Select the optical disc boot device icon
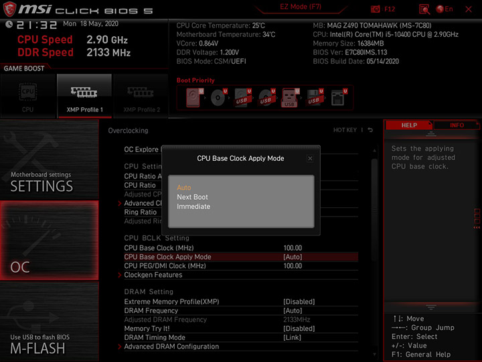 (218, 98)
